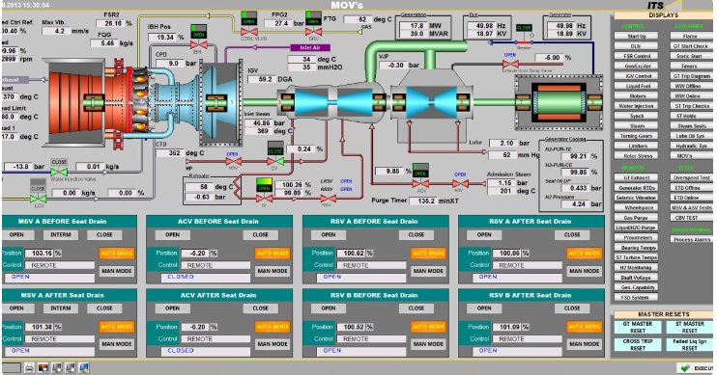
Task: Click the SRV valve symbol
Action: pyautogui.click(x=313, y=32)
